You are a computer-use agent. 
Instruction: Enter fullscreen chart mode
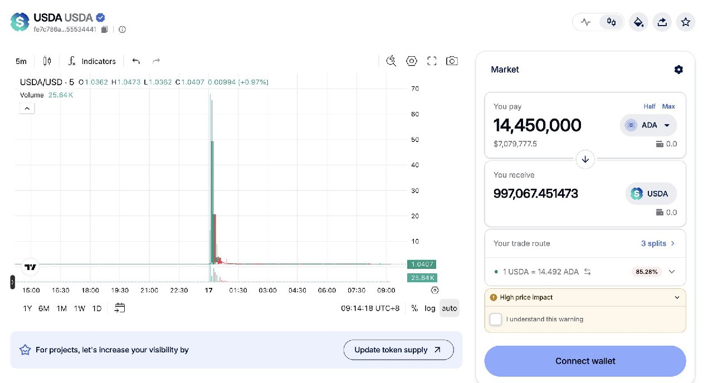[x=432, y=61]
